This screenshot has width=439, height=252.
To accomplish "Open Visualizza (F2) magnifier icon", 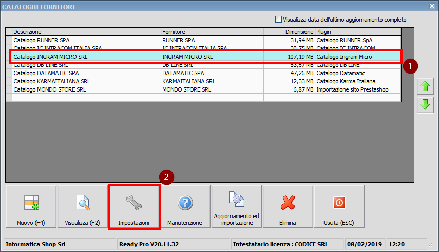I will point(83,203).
